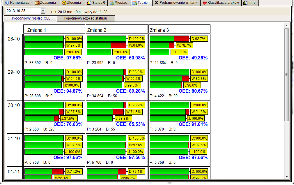
Task: Click the Zdarzenia tab icon
Action: pyautogui.click(x=37, y=3)
